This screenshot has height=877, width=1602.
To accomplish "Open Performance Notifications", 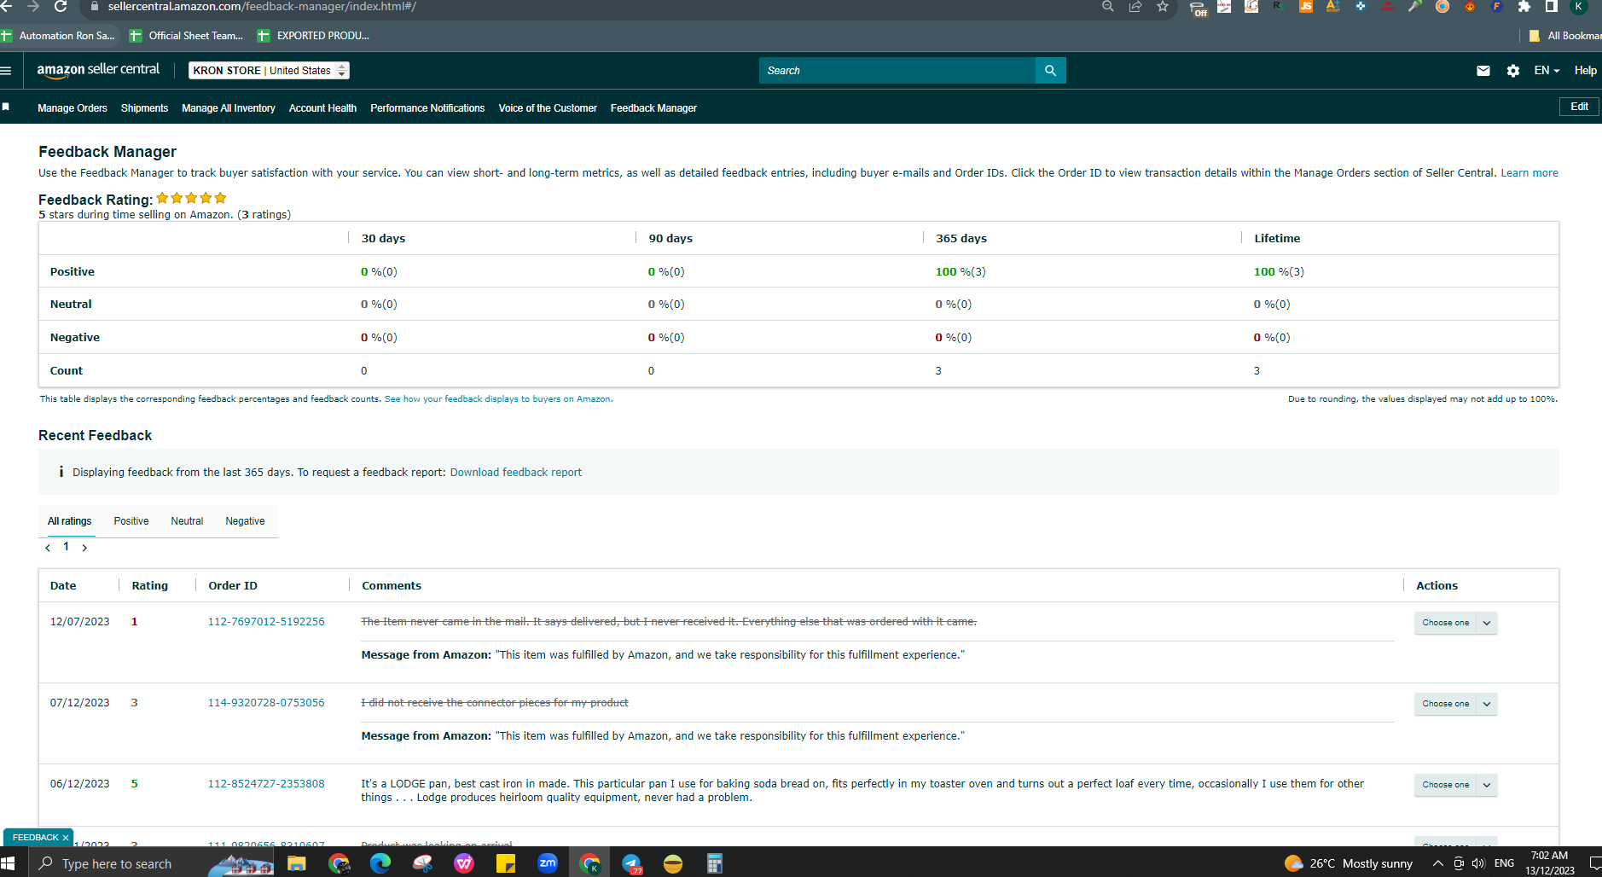I will pos(427,108).
